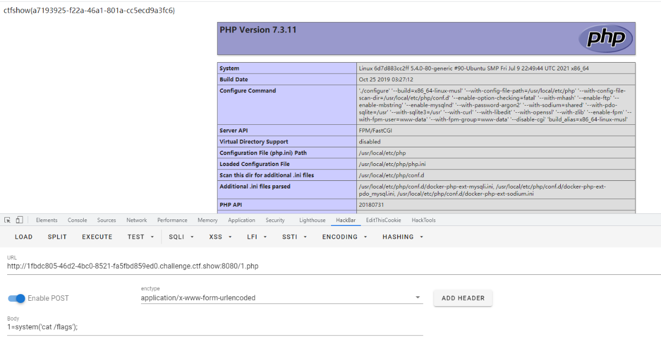Click the PHP API value 20180731
The image size is (661, 337).
[x=372, y=205]
